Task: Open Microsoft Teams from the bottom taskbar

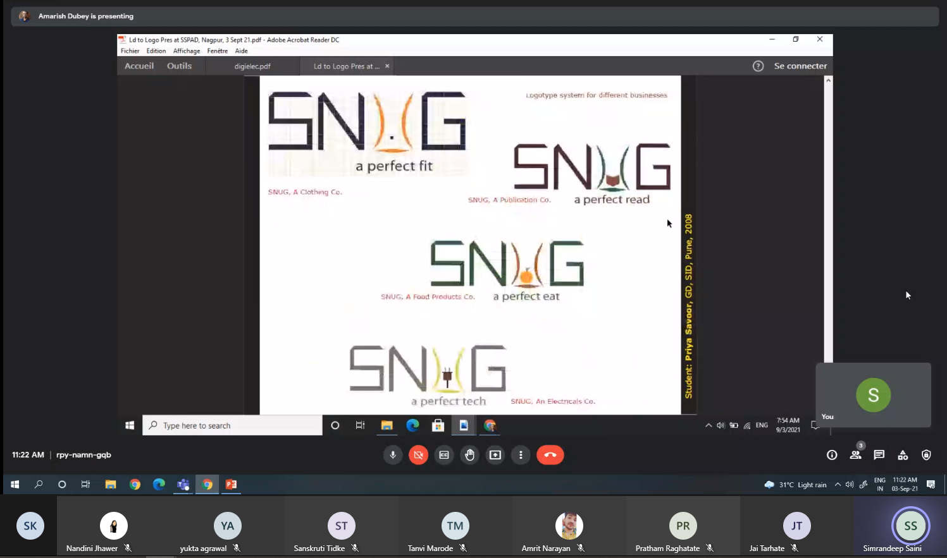Action: 183,485
